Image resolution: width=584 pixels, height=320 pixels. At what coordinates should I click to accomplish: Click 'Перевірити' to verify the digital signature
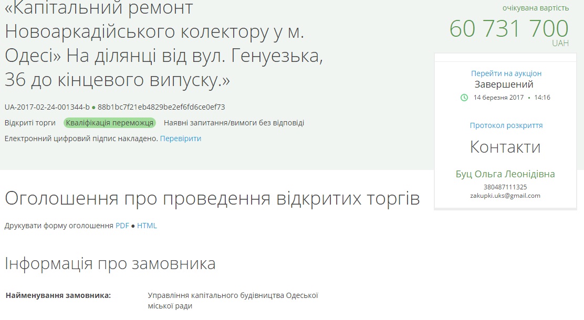pyautogui.click(x=180, y=138)
